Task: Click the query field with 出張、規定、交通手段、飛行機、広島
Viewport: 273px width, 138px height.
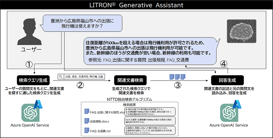Action: (x=82, y=76)
